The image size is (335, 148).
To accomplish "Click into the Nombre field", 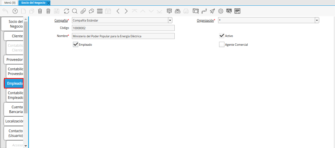I will click(123, 36).
